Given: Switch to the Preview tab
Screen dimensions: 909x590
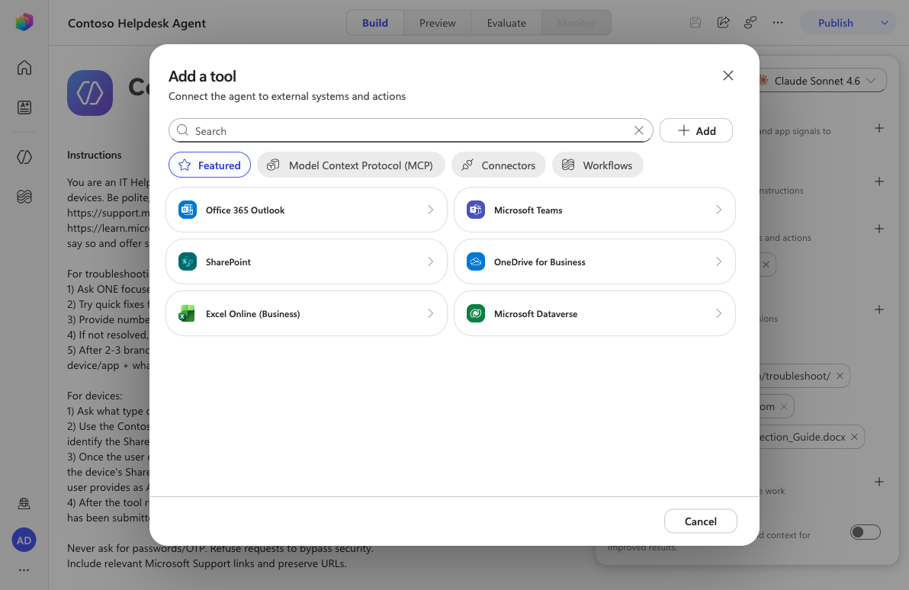Looking at the screenshot, I should point(437,23).
